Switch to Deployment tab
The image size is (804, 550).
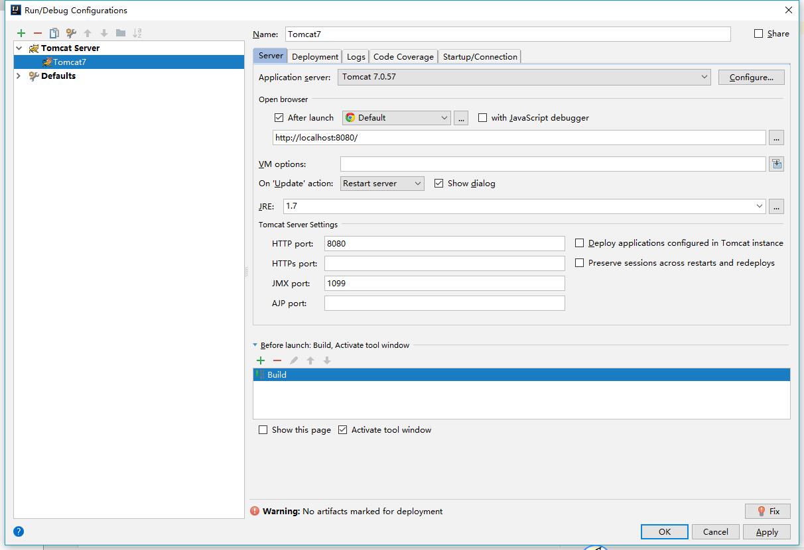(x=315, y=57)
